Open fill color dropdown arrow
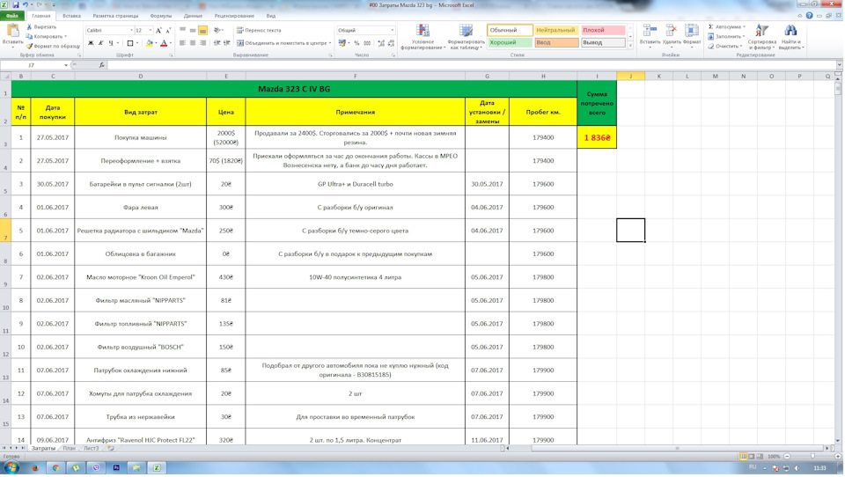The width and height of the screenshot is (845, 477). click(x=156, y=43)
